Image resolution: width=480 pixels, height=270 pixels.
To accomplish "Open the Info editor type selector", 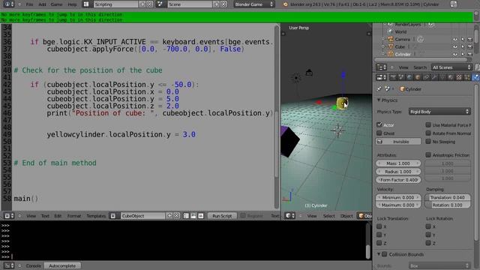I will (8, 4).
